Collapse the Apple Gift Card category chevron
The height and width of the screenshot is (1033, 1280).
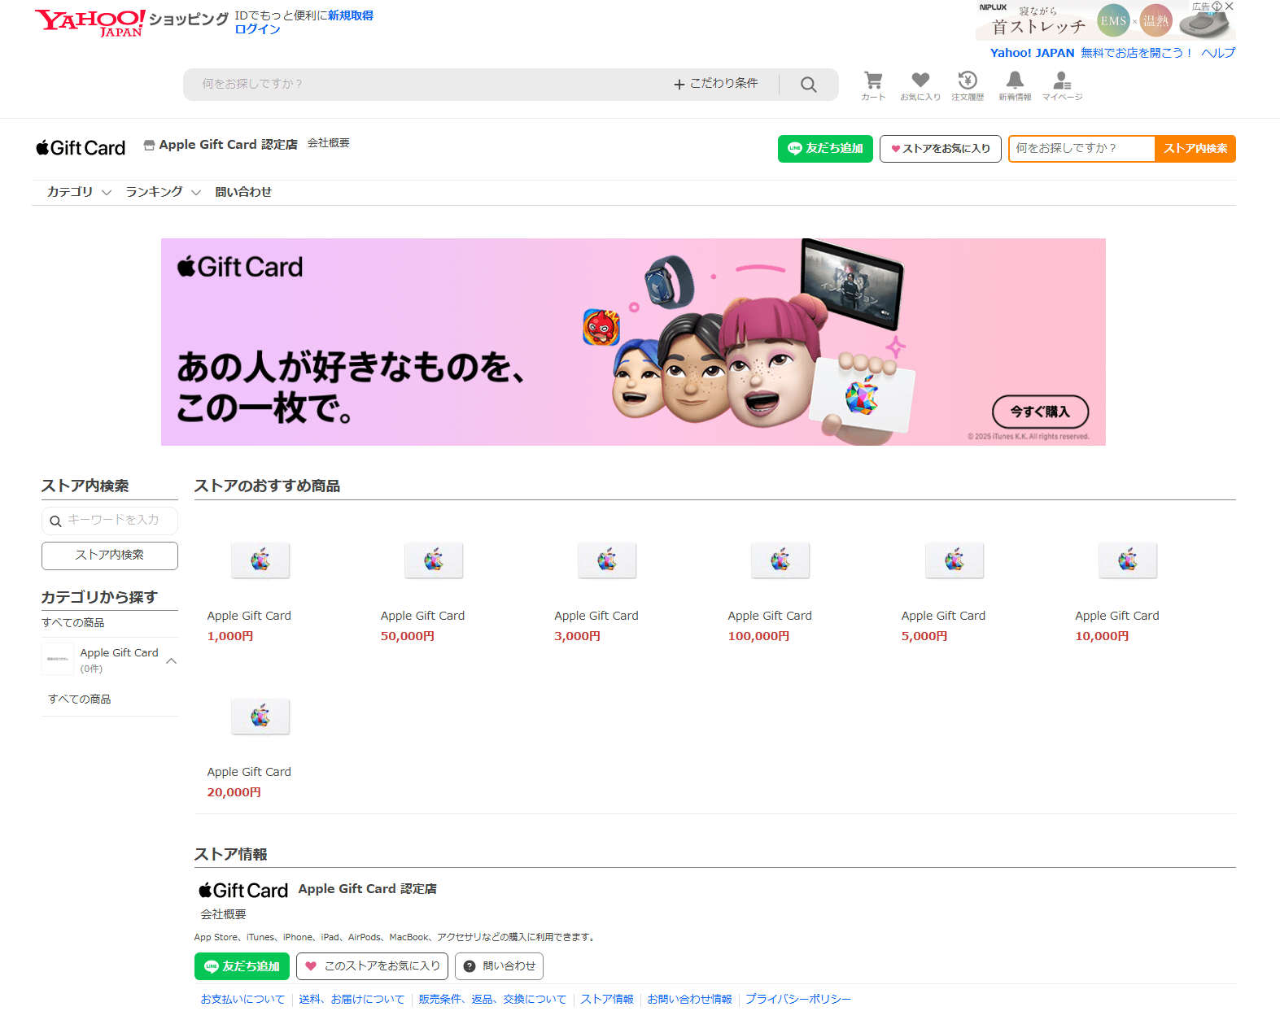[x=172, y=661]
